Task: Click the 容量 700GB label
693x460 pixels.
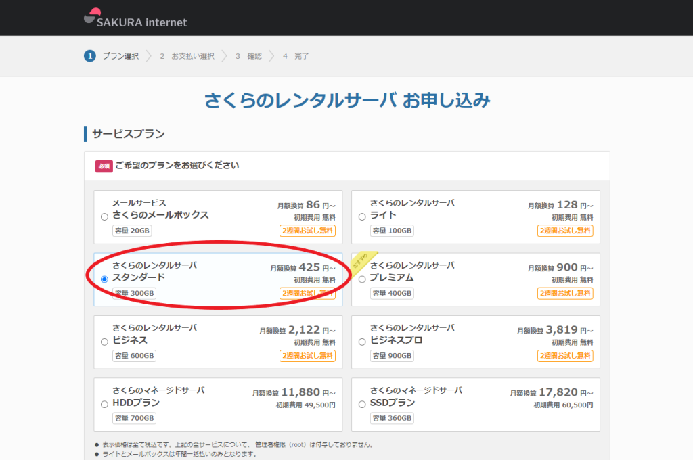Action: 135,418
